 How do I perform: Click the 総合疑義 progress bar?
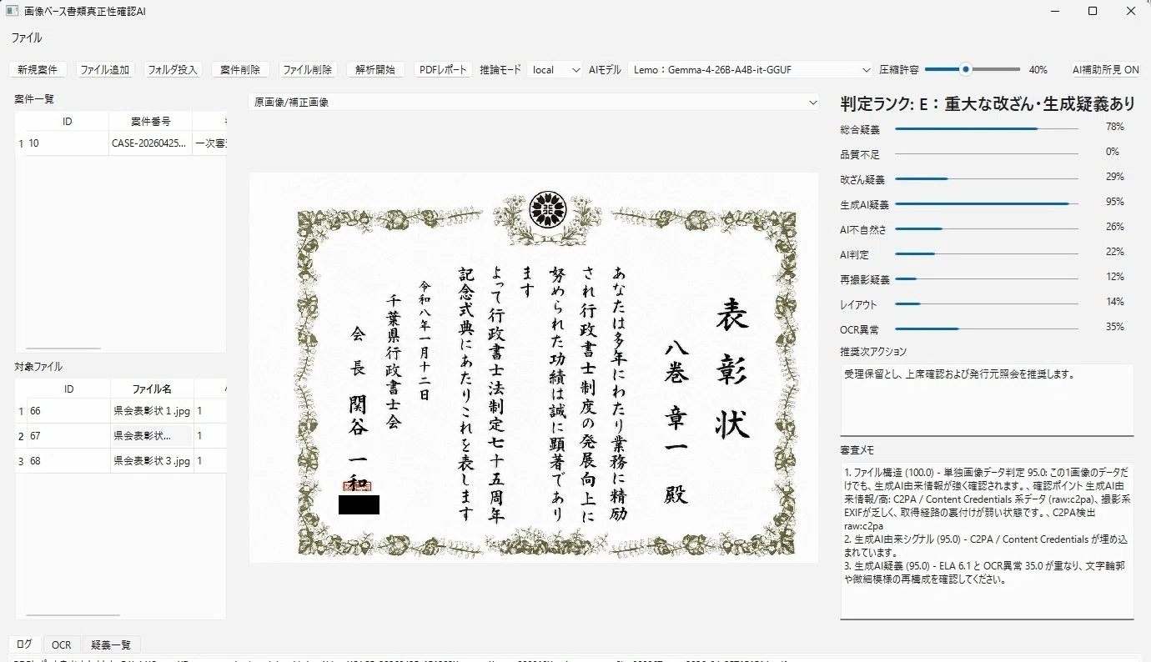point(986,128)
